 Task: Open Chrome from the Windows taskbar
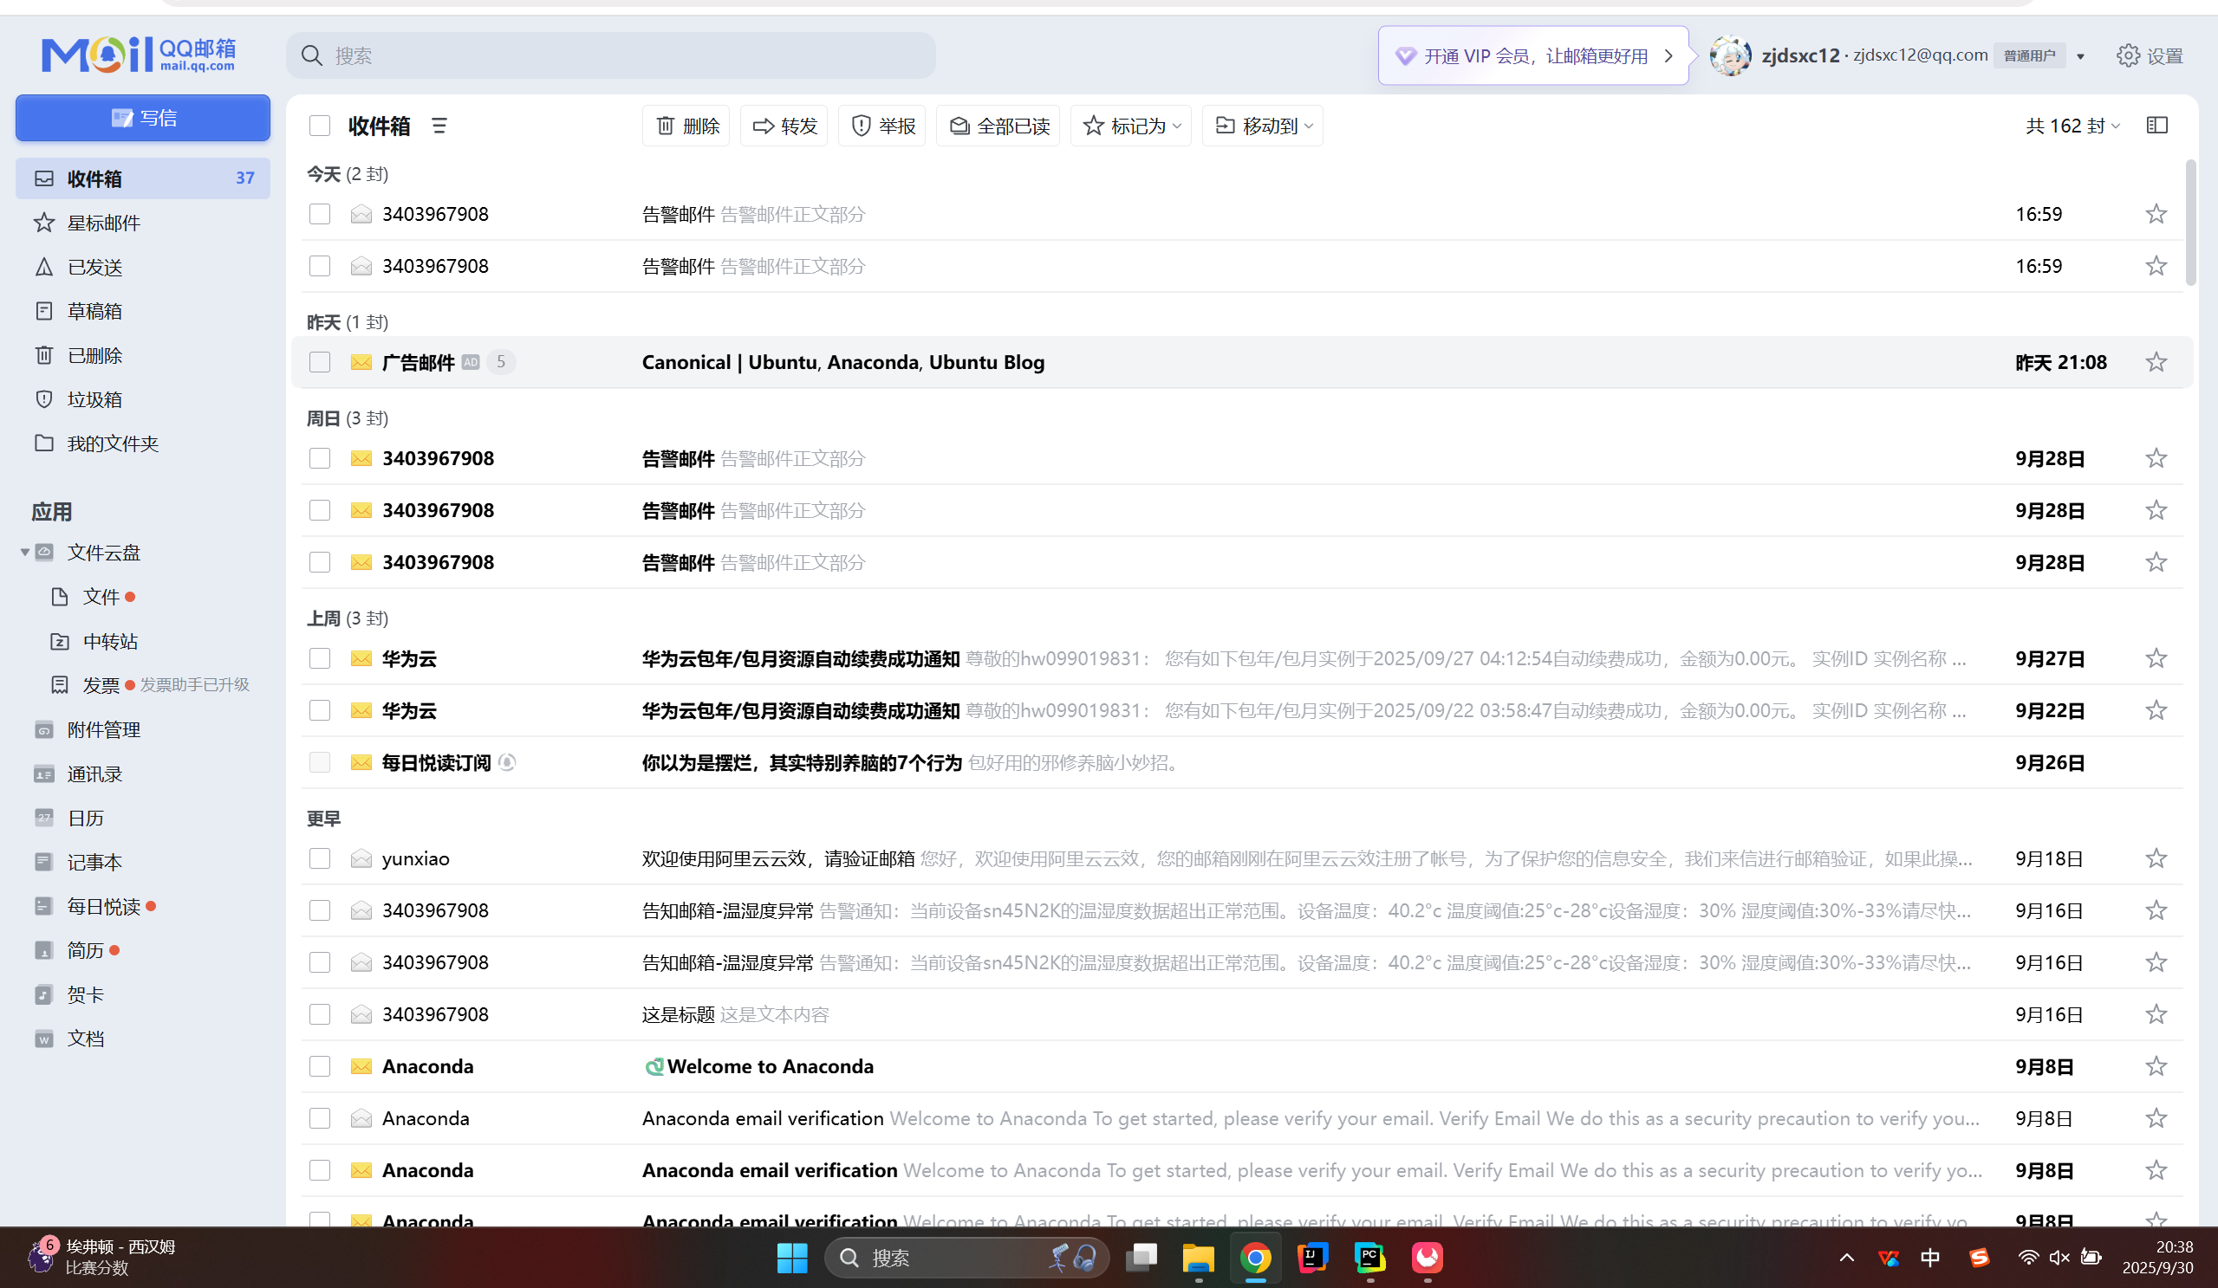1255,1257
